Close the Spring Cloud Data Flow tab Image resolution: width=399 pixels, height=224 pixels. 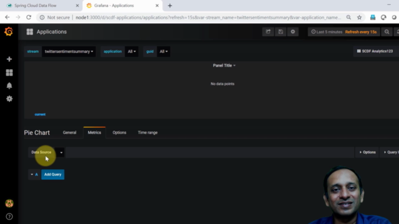[x=77, y=6]
